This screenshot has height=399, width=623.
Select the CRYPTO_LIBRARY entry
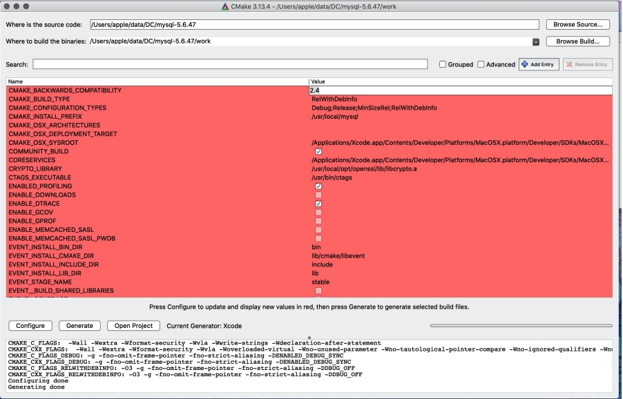pos(35,168)
